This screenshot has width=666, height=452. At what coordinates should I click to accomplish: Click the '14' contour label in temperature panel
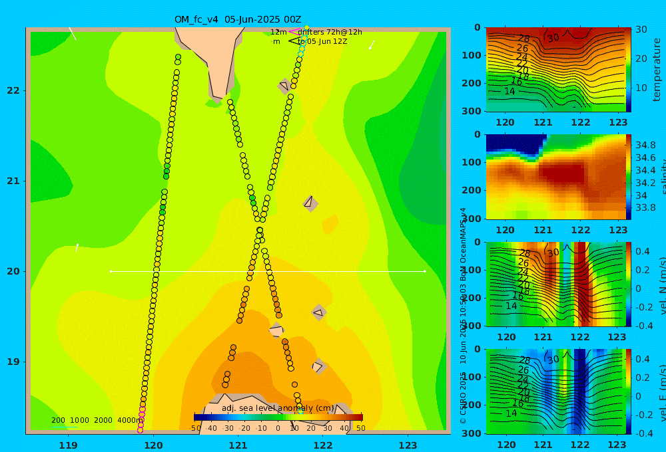tap(509, 91)
